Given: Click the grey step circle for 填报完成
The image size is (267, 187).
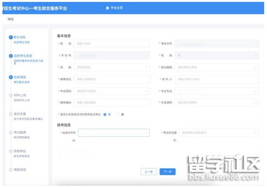Looking at the screenshot, I should [11, 169].
